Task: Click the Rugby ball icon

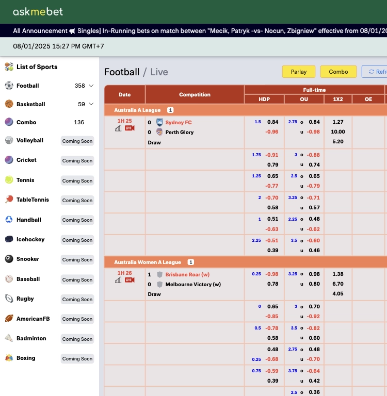Action: pos(9,299)
